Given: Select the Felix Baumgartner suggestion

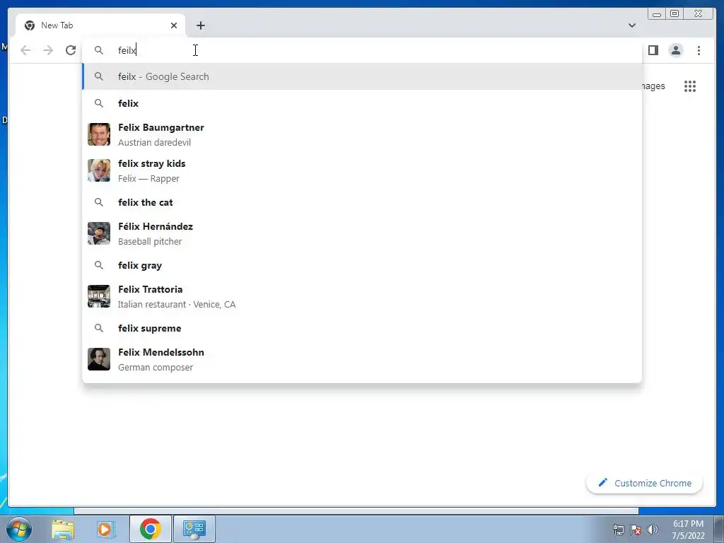Looking at the screenshot, I should pos(362,134).
